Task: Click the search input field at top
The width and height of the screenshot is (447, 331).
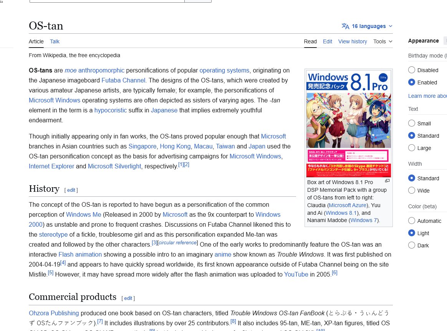Action: [107, 1]
